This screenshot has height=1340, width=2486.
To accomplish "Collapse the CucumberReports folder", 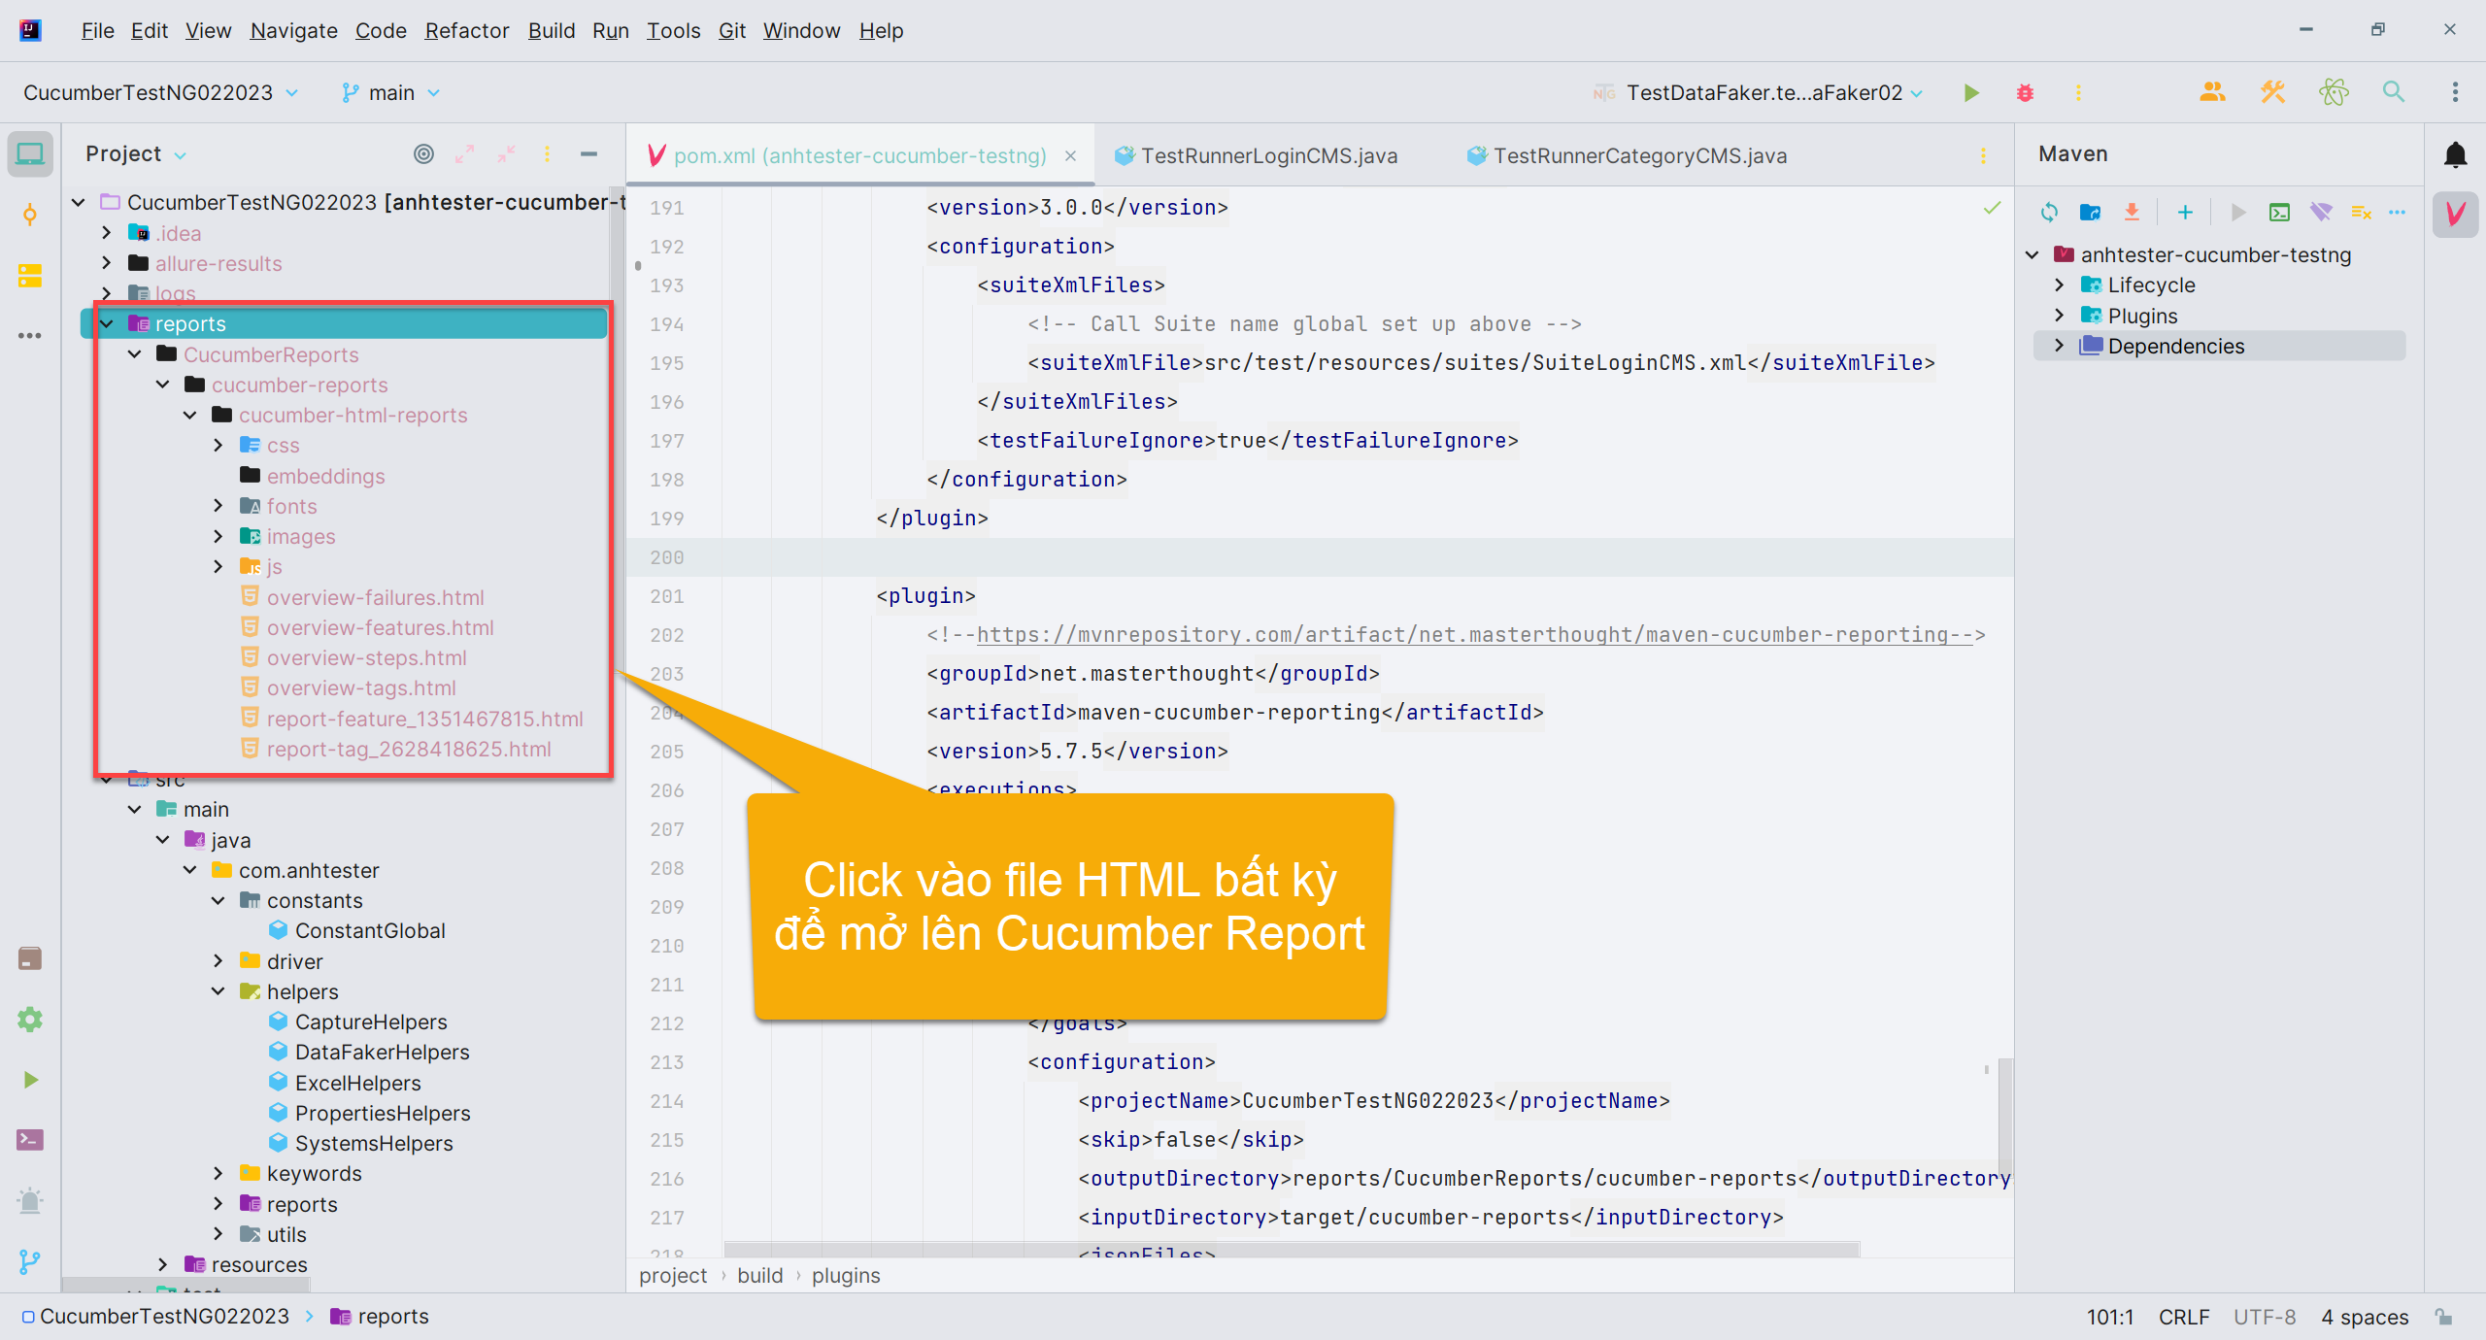I will 135,354.
